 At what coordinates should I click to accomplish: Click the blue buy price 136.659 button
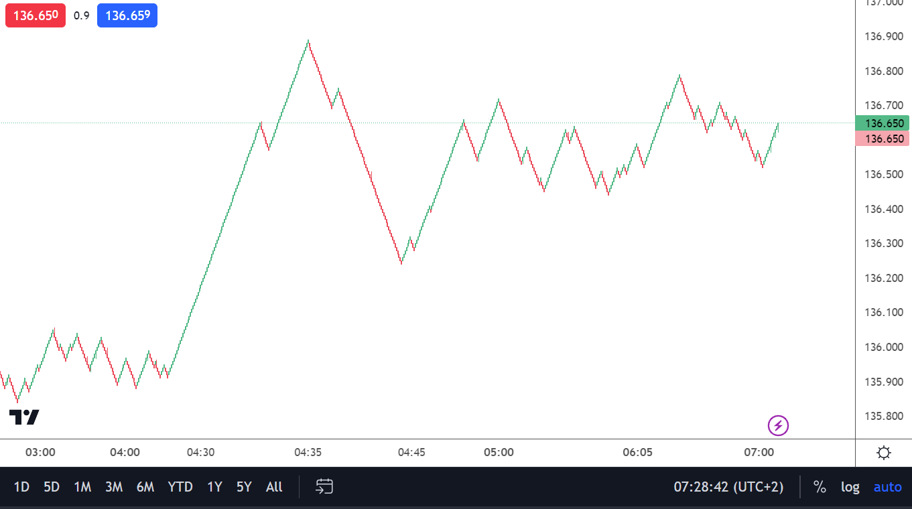point(127,15)
